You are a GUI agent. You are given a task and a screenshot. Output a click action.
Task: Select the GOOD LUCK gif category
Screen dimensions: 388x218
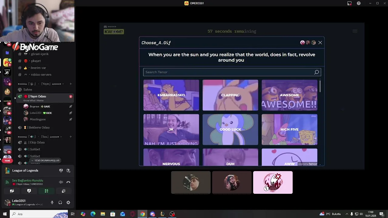tap(230, 130)
